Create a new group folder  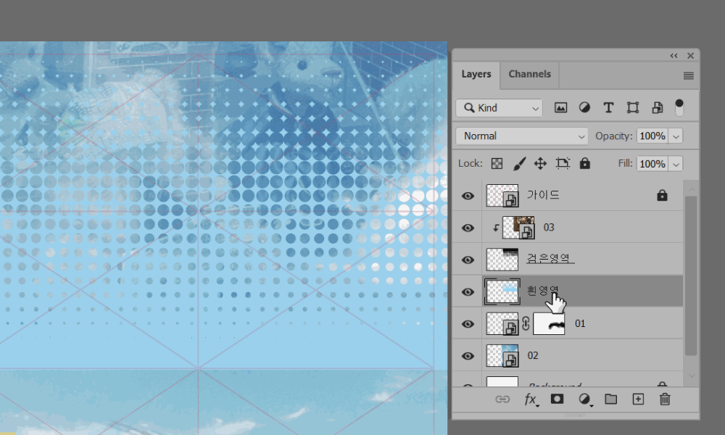[x=610, y=399]
